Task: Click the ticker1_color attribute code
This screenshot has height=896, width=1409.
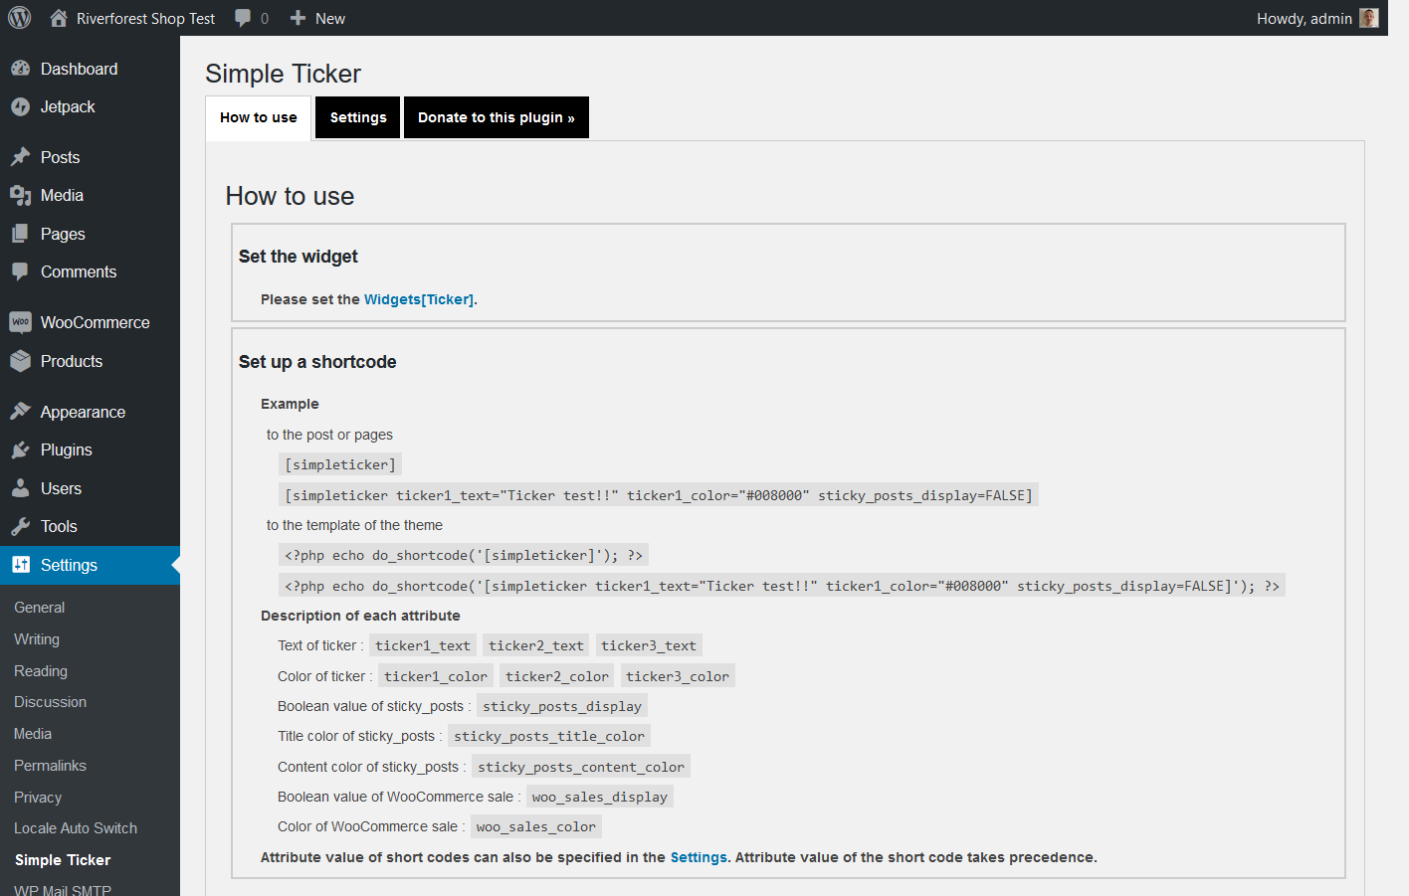Action: pyautogui.click(x=436, y=676)
